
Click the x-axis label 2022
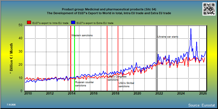[x=159, y=93]
